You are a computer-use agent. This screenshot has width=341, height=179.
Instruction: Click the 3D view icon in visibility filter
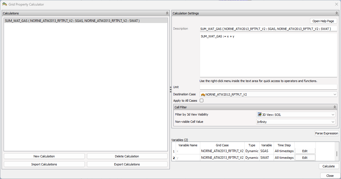pyautogui.click(x=259, y=114)
